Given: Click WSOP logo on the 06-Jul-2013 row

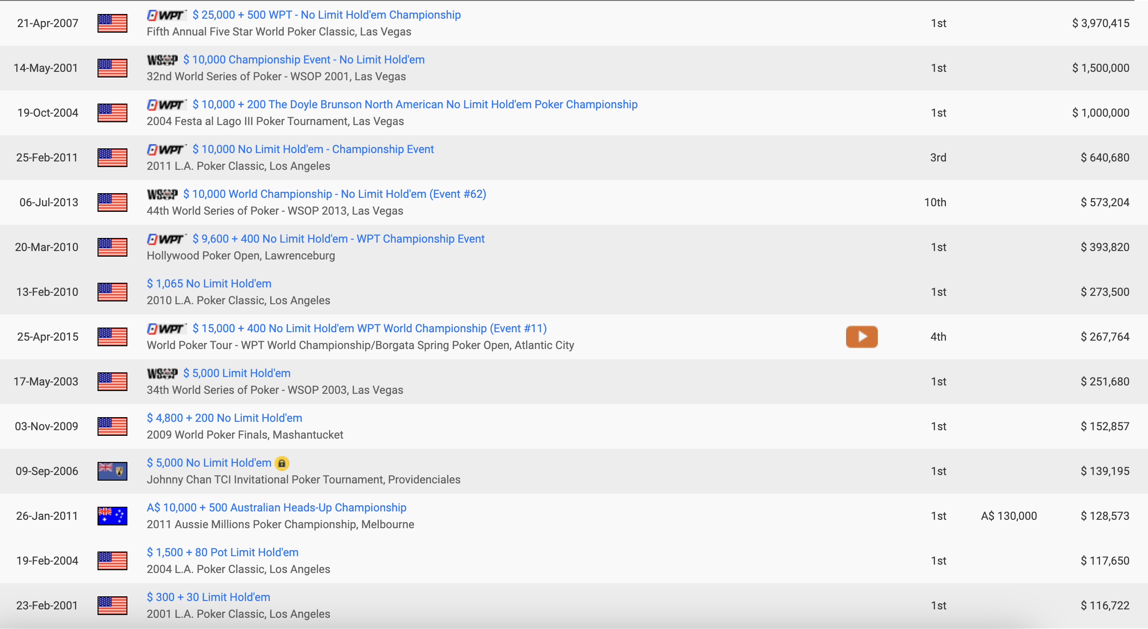Looking at the screenshot, I should [x=162, y=194].
